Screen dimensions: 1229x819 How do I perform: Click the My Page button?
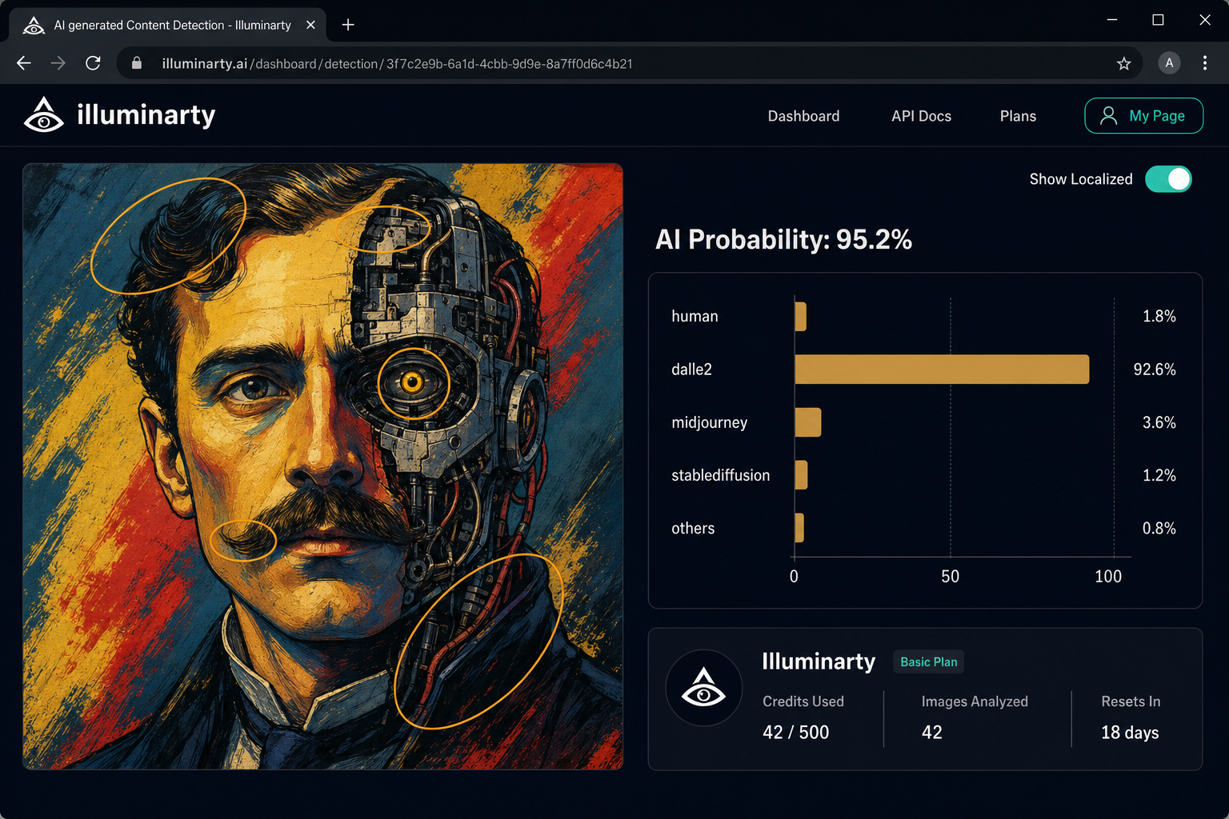click(x=1143, y=115)
